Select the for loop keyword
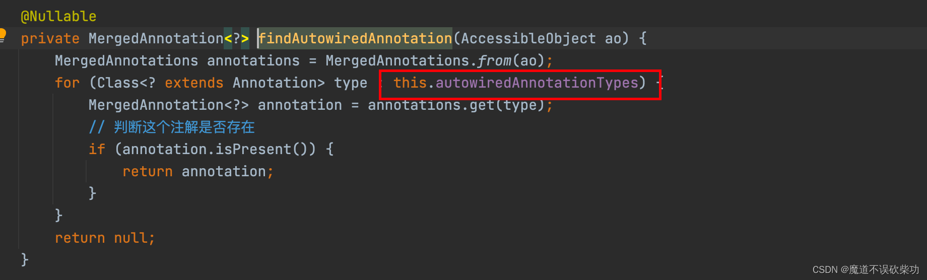 pos(67,83)
